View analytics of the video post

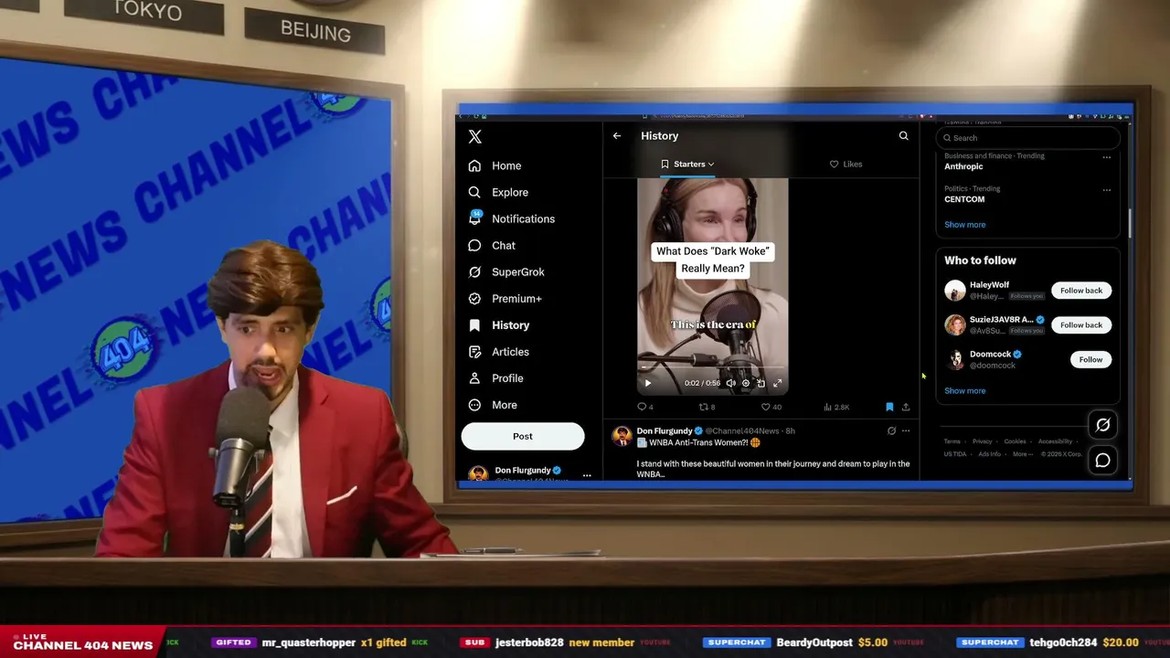click(835, 407)
